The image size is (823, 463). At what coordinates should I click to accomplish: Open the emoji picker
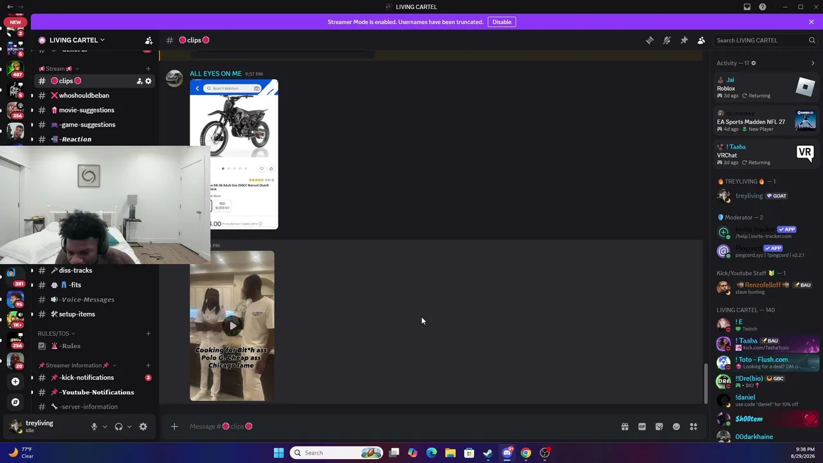click(x=676, y=426)
